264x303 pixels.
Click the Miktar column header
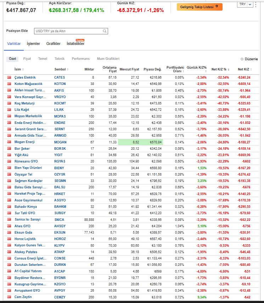[89, 69]
